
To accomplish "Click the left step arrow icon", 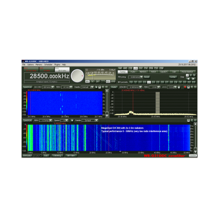I will [188, 79].
